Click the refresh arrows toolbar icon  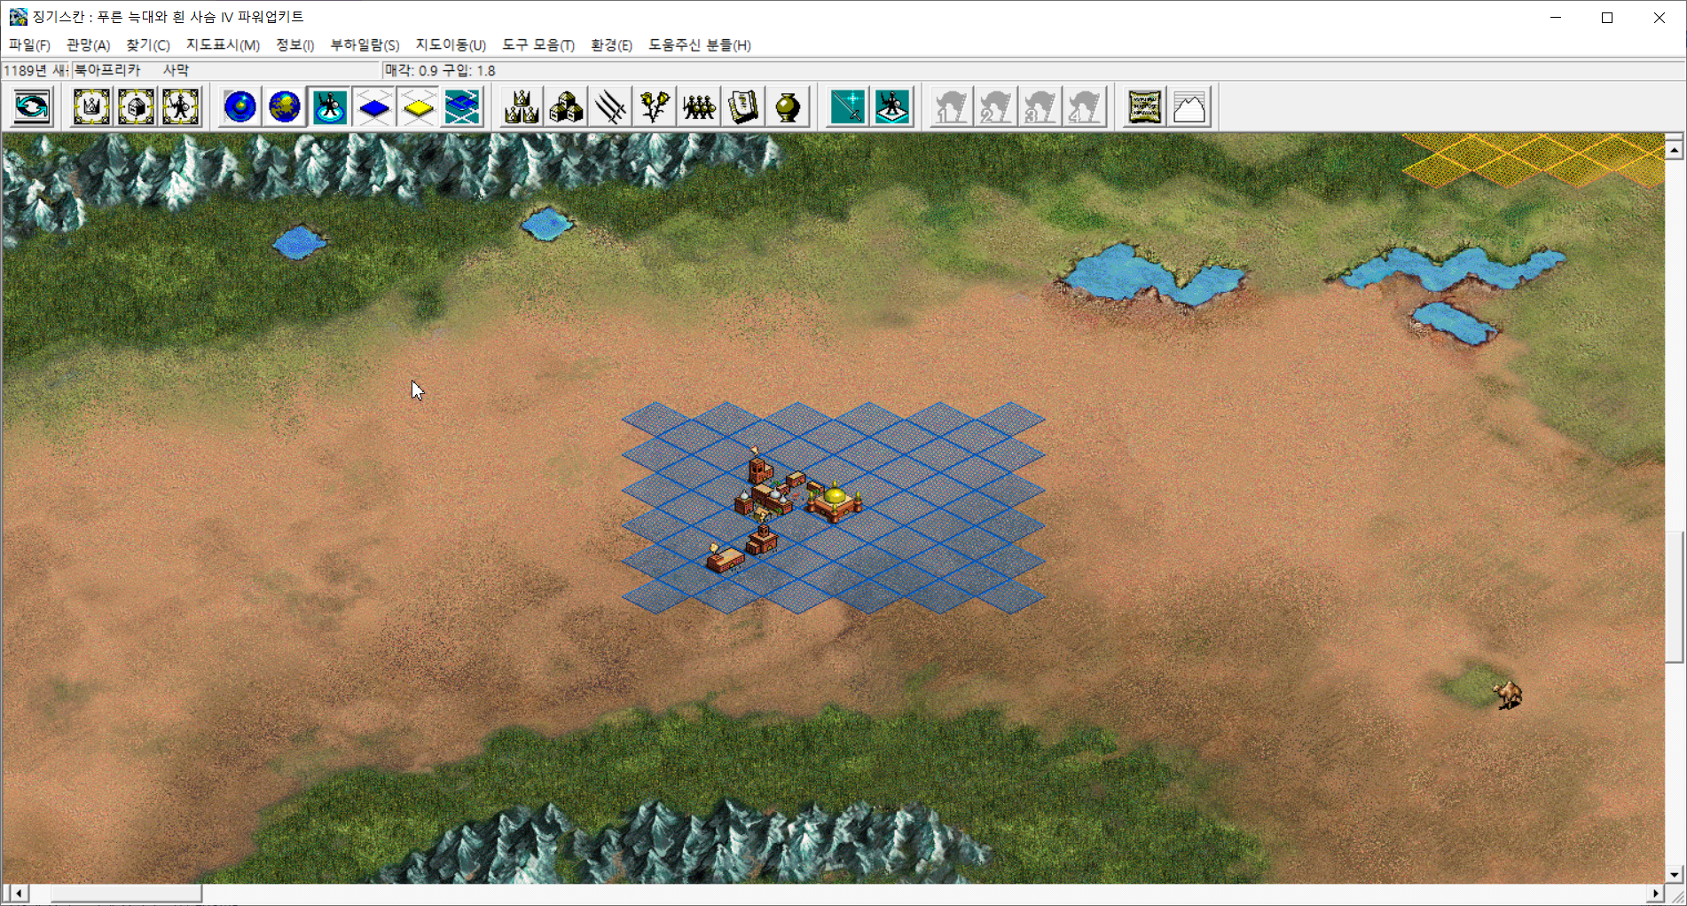tap(33, 107)
